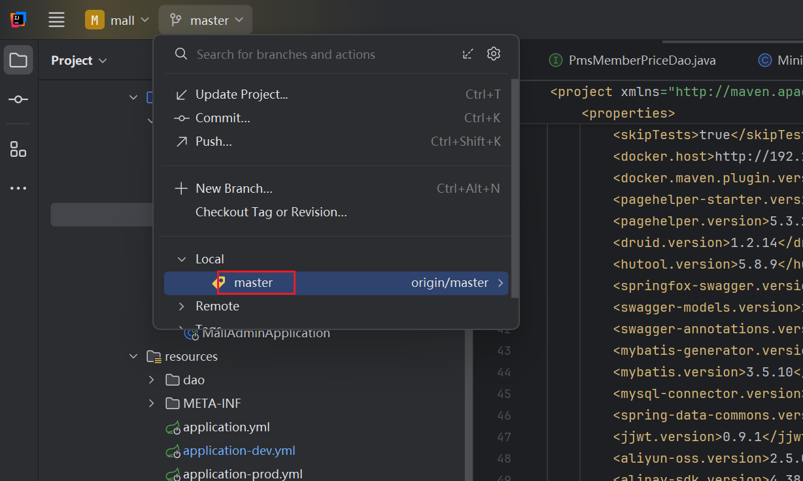803x481 pixels.
Task: Open the master branch dropdown widget
Action: (x=205, y=20)
